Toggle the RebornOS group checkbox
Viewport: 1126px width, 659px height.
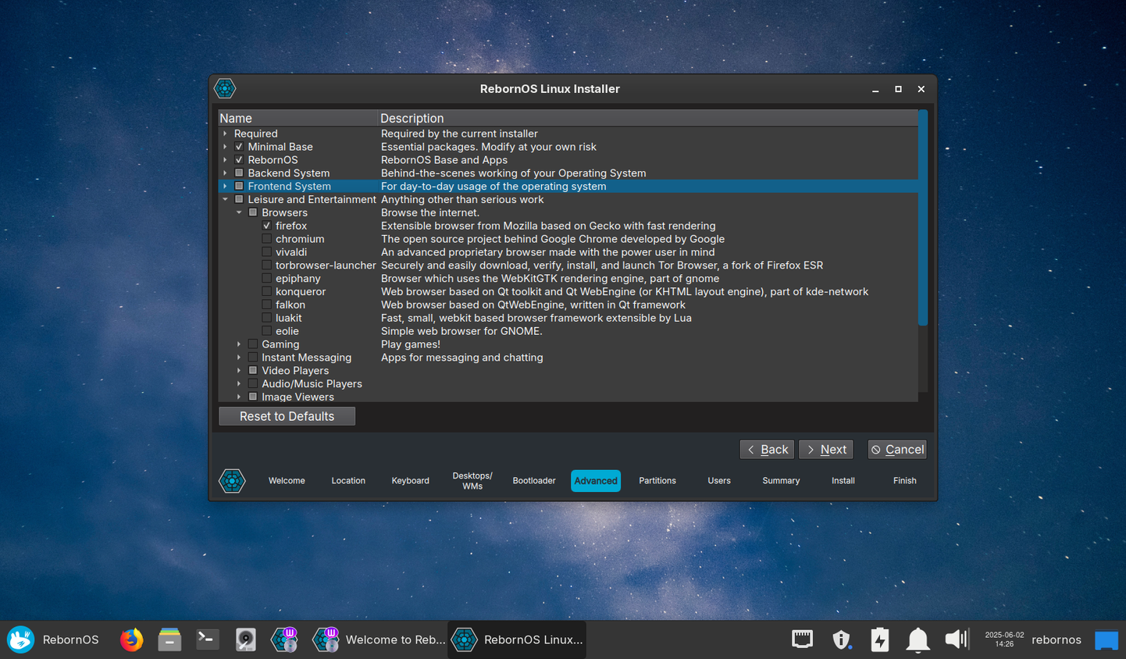[239, 160]
